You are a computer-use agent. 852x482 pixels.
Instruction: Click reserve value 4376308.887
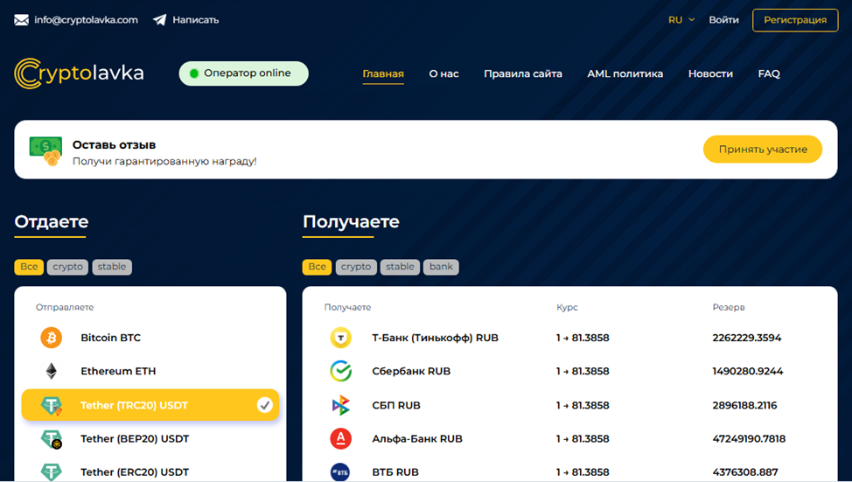point(745,472)
